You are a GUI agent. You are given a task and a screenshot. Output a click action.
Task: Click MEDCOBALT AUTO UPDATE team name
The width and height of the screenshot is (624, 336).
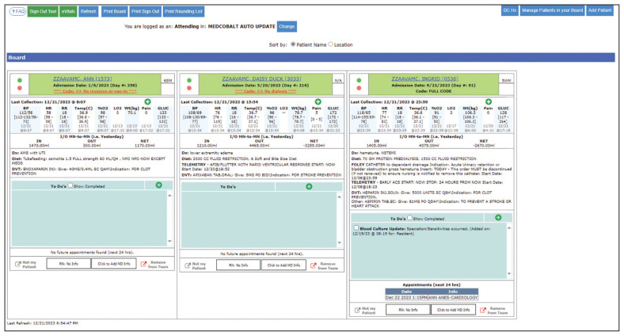point(242,26)
